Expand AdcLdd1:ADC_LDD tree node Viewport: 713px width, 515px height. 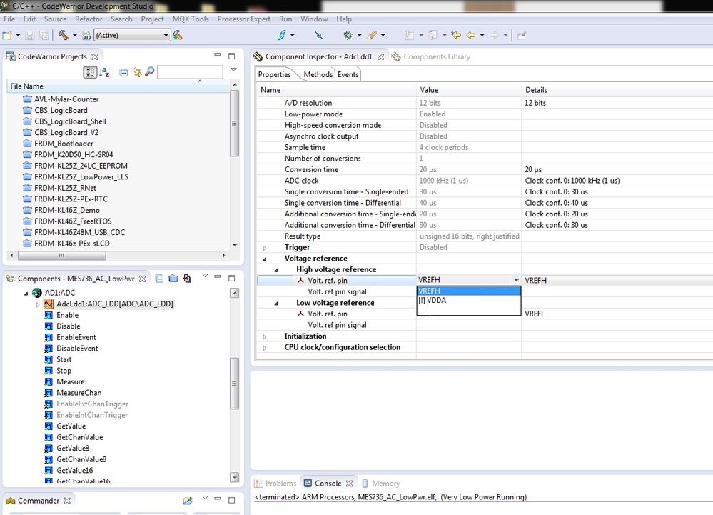pos(38,304)
